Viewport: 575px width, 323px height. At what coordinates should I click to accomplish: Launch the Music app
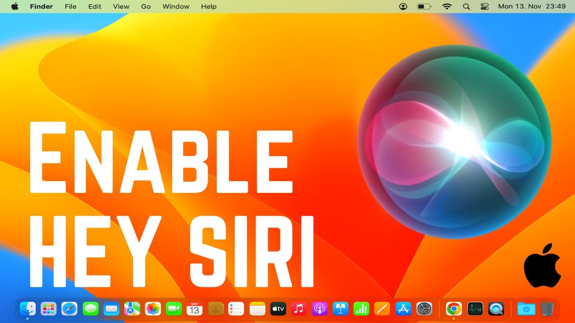point(299,309)
